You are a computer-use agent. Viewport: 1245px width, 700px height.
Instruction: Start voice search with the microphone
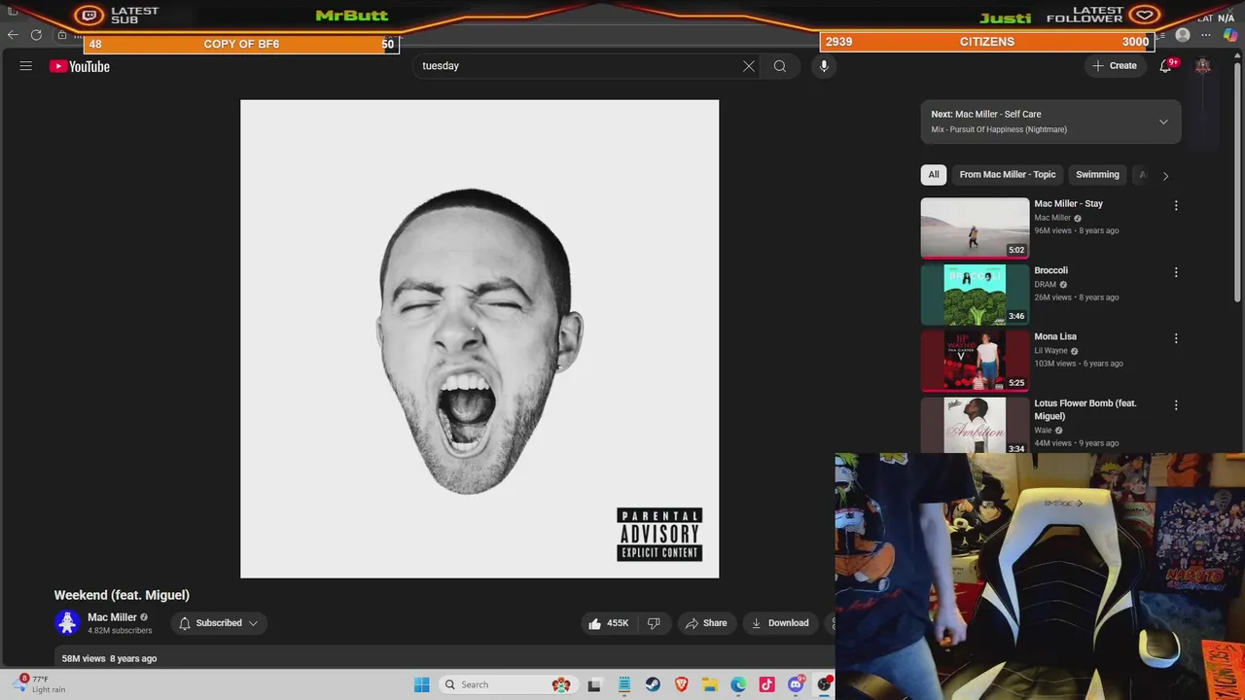click(x=824, y=66)
